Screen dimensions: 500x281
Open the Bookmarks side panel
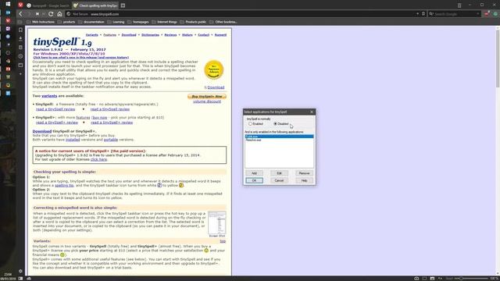pyautogui.click(x=20, y=30)
